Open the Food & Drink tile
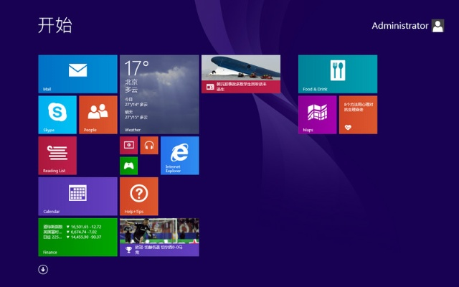This screenshot has height=287, width=459. click(338, 74)
